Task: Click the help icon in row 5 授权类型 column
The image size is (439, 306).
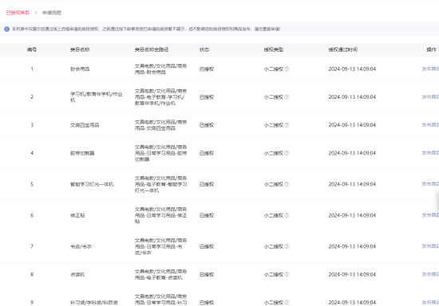Action: [x=287, y=184]
